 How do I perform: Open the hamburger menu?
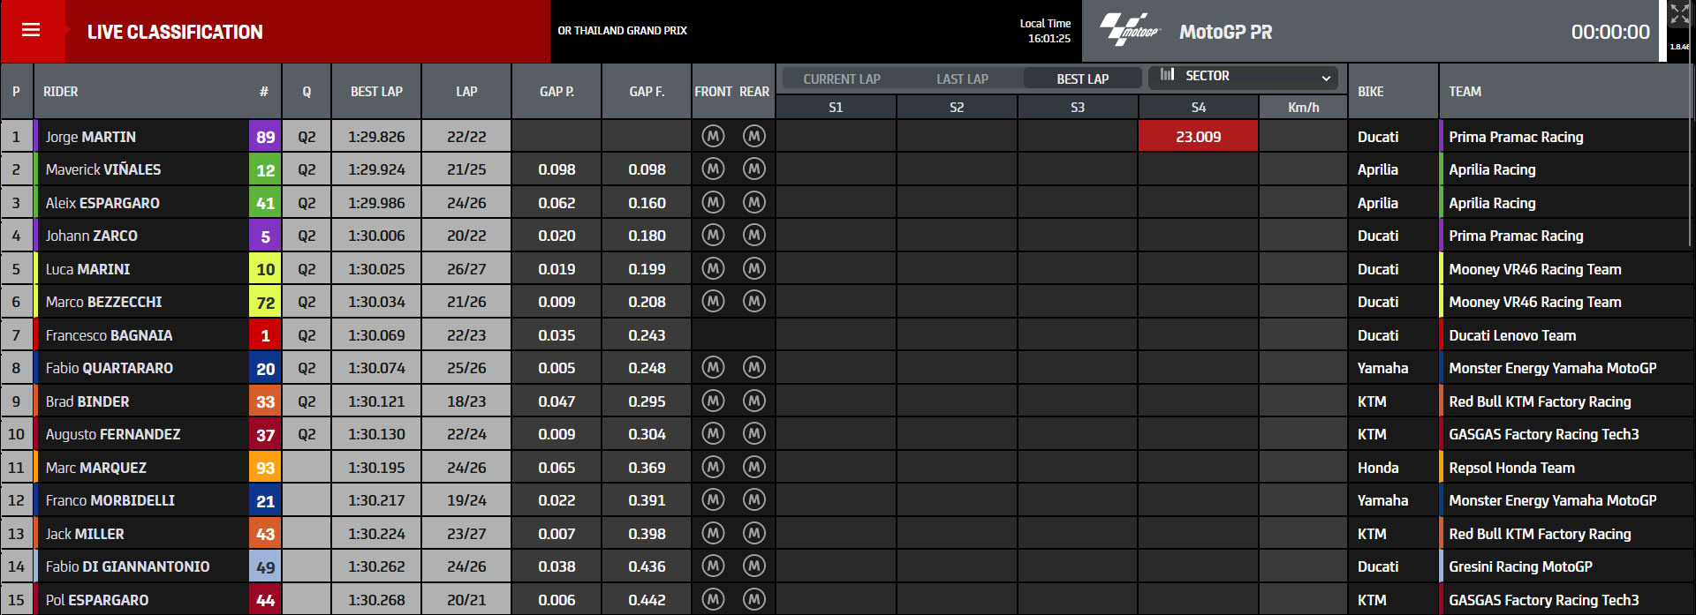[31, 30]
